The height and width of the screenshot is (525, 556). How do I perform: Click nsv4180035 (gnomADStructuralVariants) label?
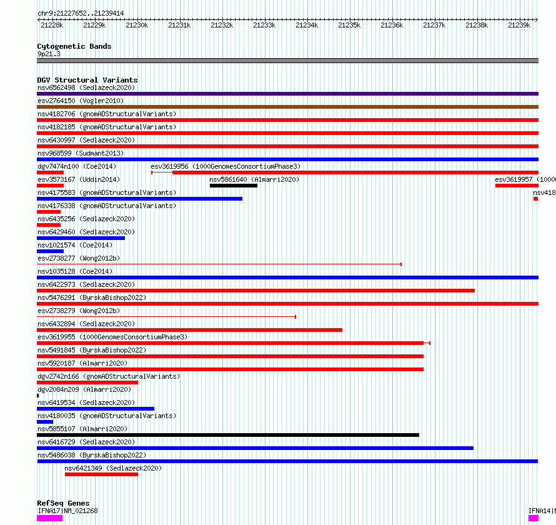tap(107, 416)
